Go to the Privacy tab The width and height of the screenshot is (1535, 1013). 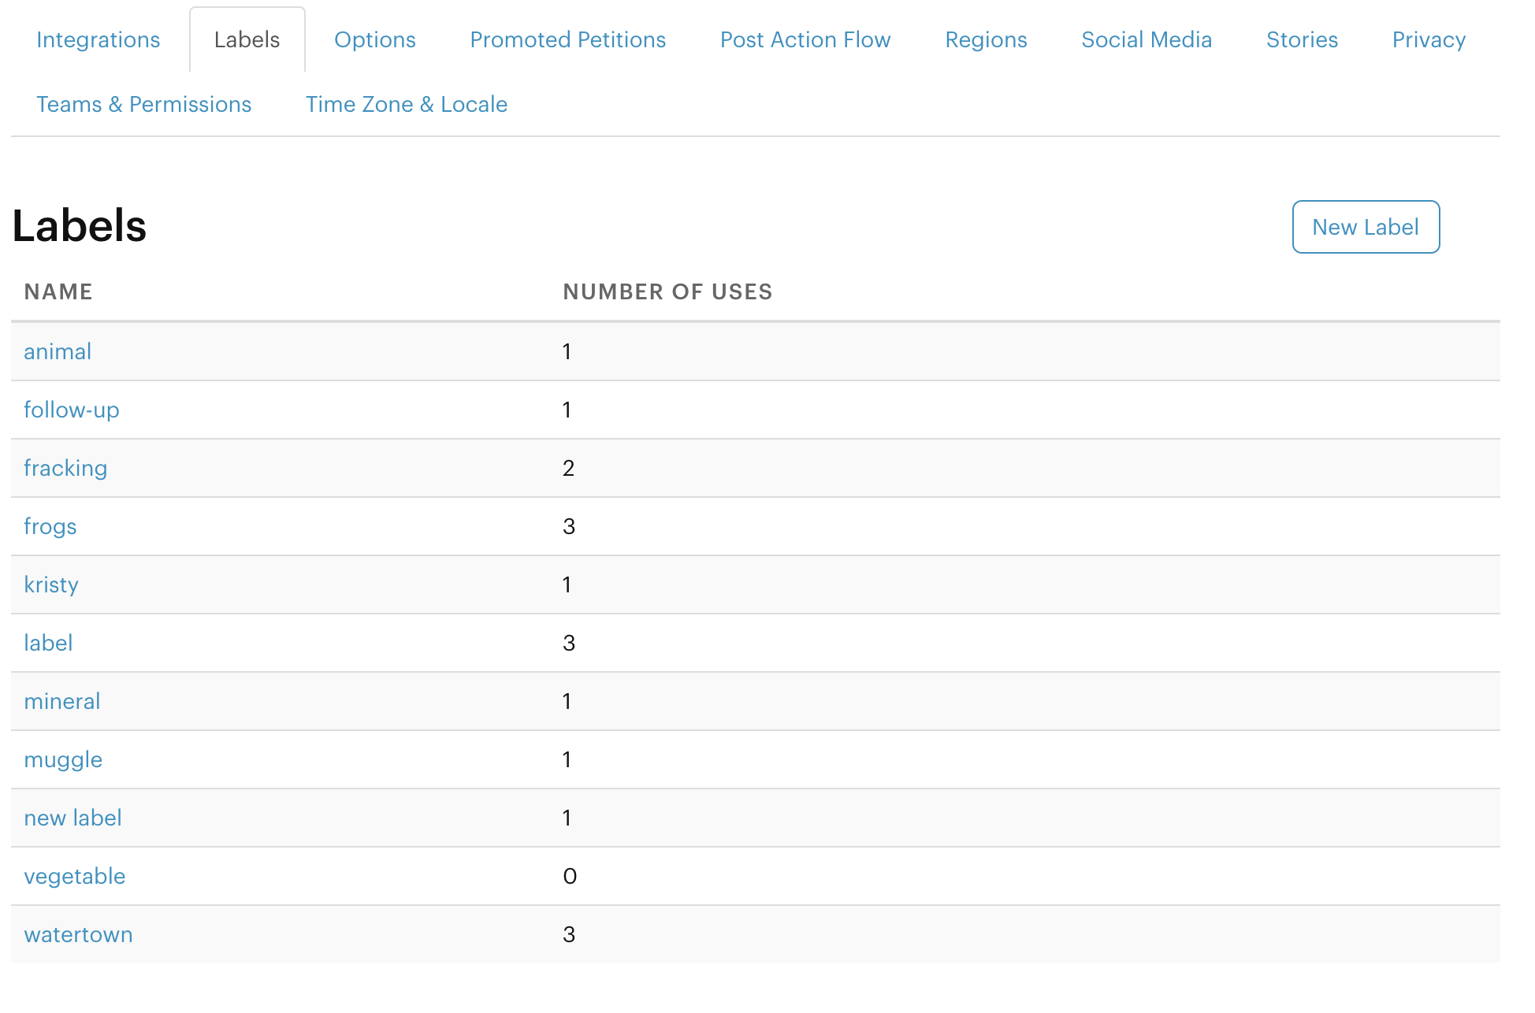coord(1429,40)
